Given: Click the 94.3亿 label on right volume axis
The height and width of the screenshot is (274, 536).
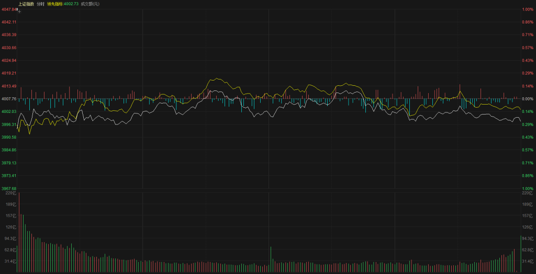Looking at the screenshot, I should pyautogui.click(x=527, y=238).
